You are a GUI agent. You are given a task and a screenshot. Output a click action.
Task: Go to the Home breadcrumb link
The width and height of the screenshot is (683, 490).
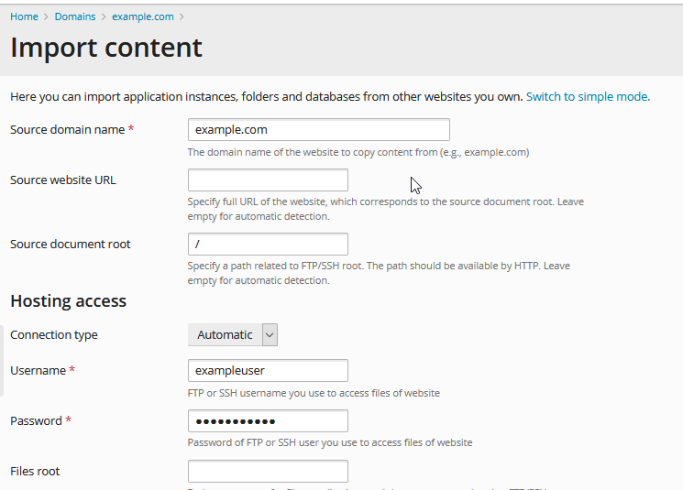tap(24, 16)
